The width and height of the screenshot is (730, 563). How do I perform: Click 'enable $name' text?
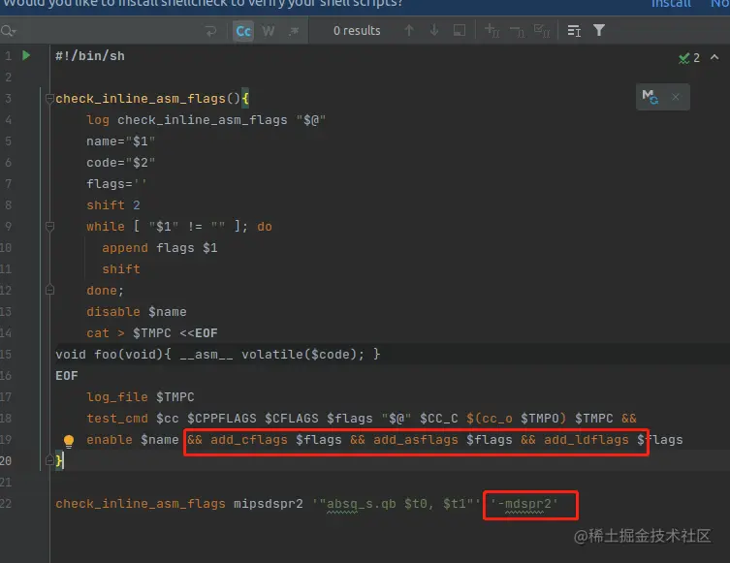click(133, 440)
